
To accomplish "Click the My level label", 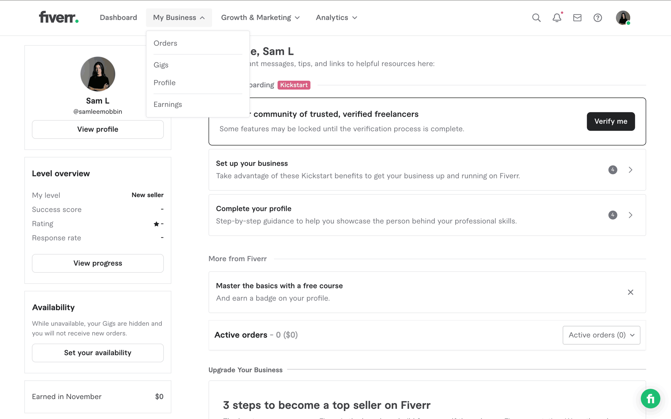I will click(x=46, y=196).
